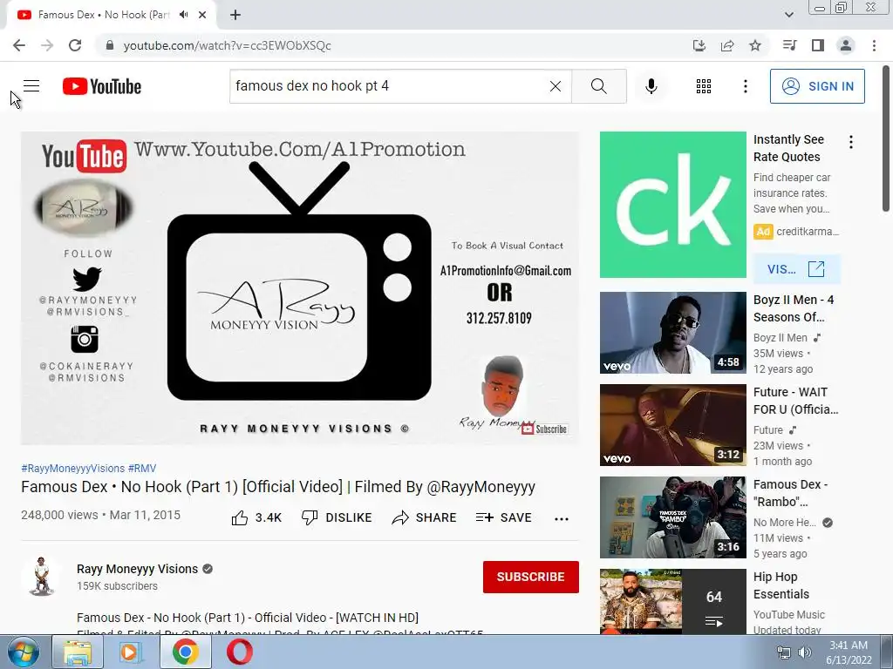
Task: Click the magnifier search button
Action: point(598,86)
